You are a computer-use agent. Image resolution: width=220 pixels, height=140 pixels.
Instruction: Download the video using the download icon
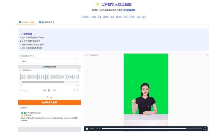(x=207, y=55)
